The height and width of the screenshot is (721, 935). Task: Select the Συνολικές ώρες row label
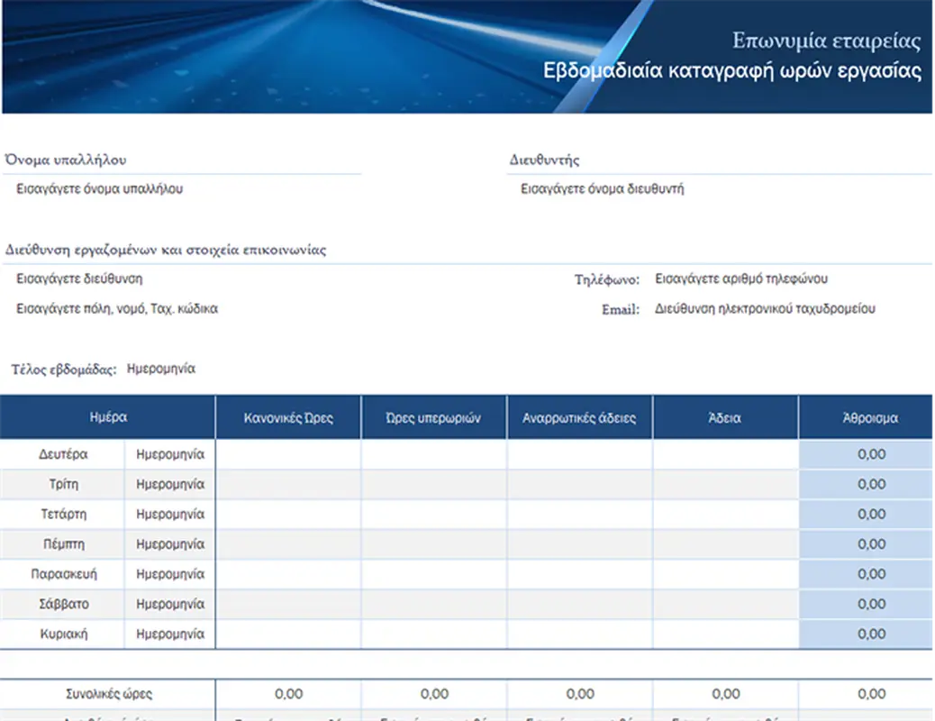[x=109, y=694]
